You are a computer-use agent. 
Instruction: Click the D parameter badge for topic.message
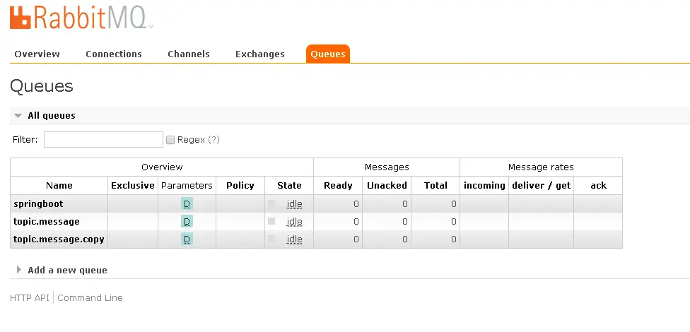(187, 222)
